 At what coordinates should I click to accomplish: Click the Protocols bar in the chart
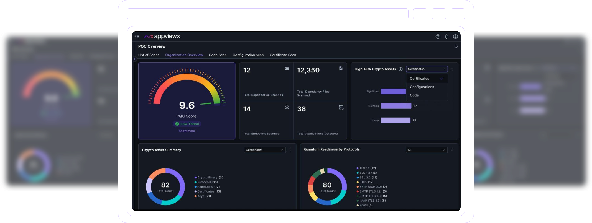(396, 106)
